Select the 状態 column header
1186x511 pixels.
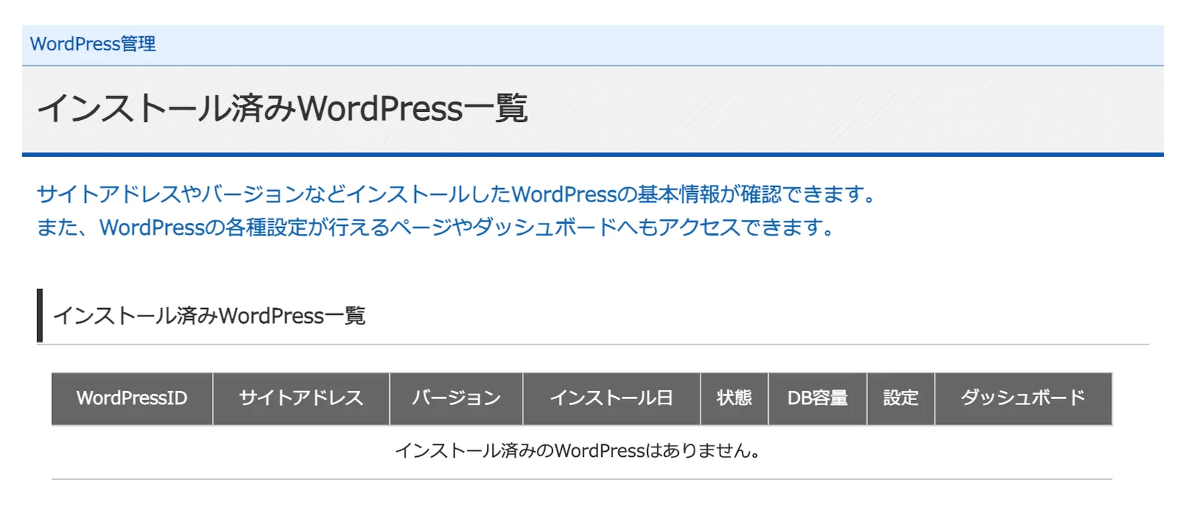point(734,398)
